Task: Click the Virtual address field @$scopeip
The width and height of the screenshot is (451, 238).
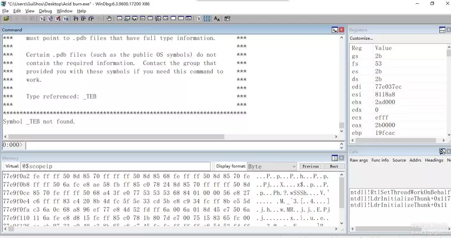Action: pyautogui.click(x=115, y=167)
